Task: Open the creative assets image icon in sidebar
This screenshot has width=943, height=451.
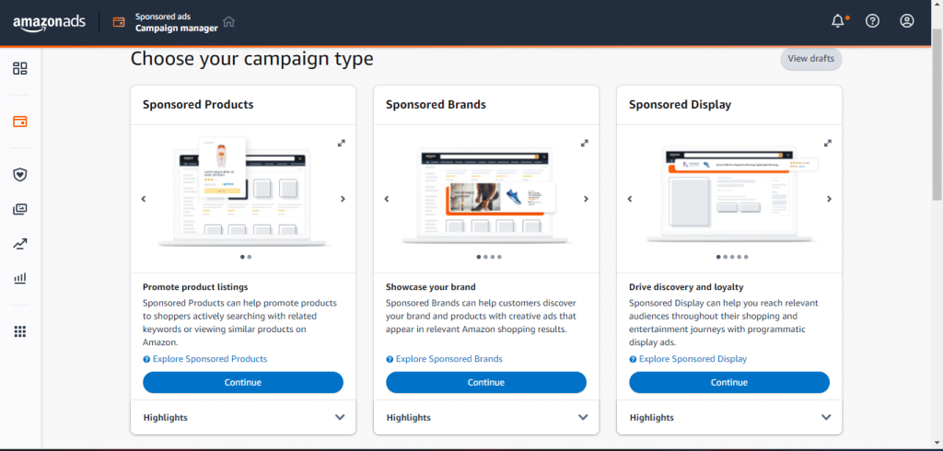Action: coord(20,209)
